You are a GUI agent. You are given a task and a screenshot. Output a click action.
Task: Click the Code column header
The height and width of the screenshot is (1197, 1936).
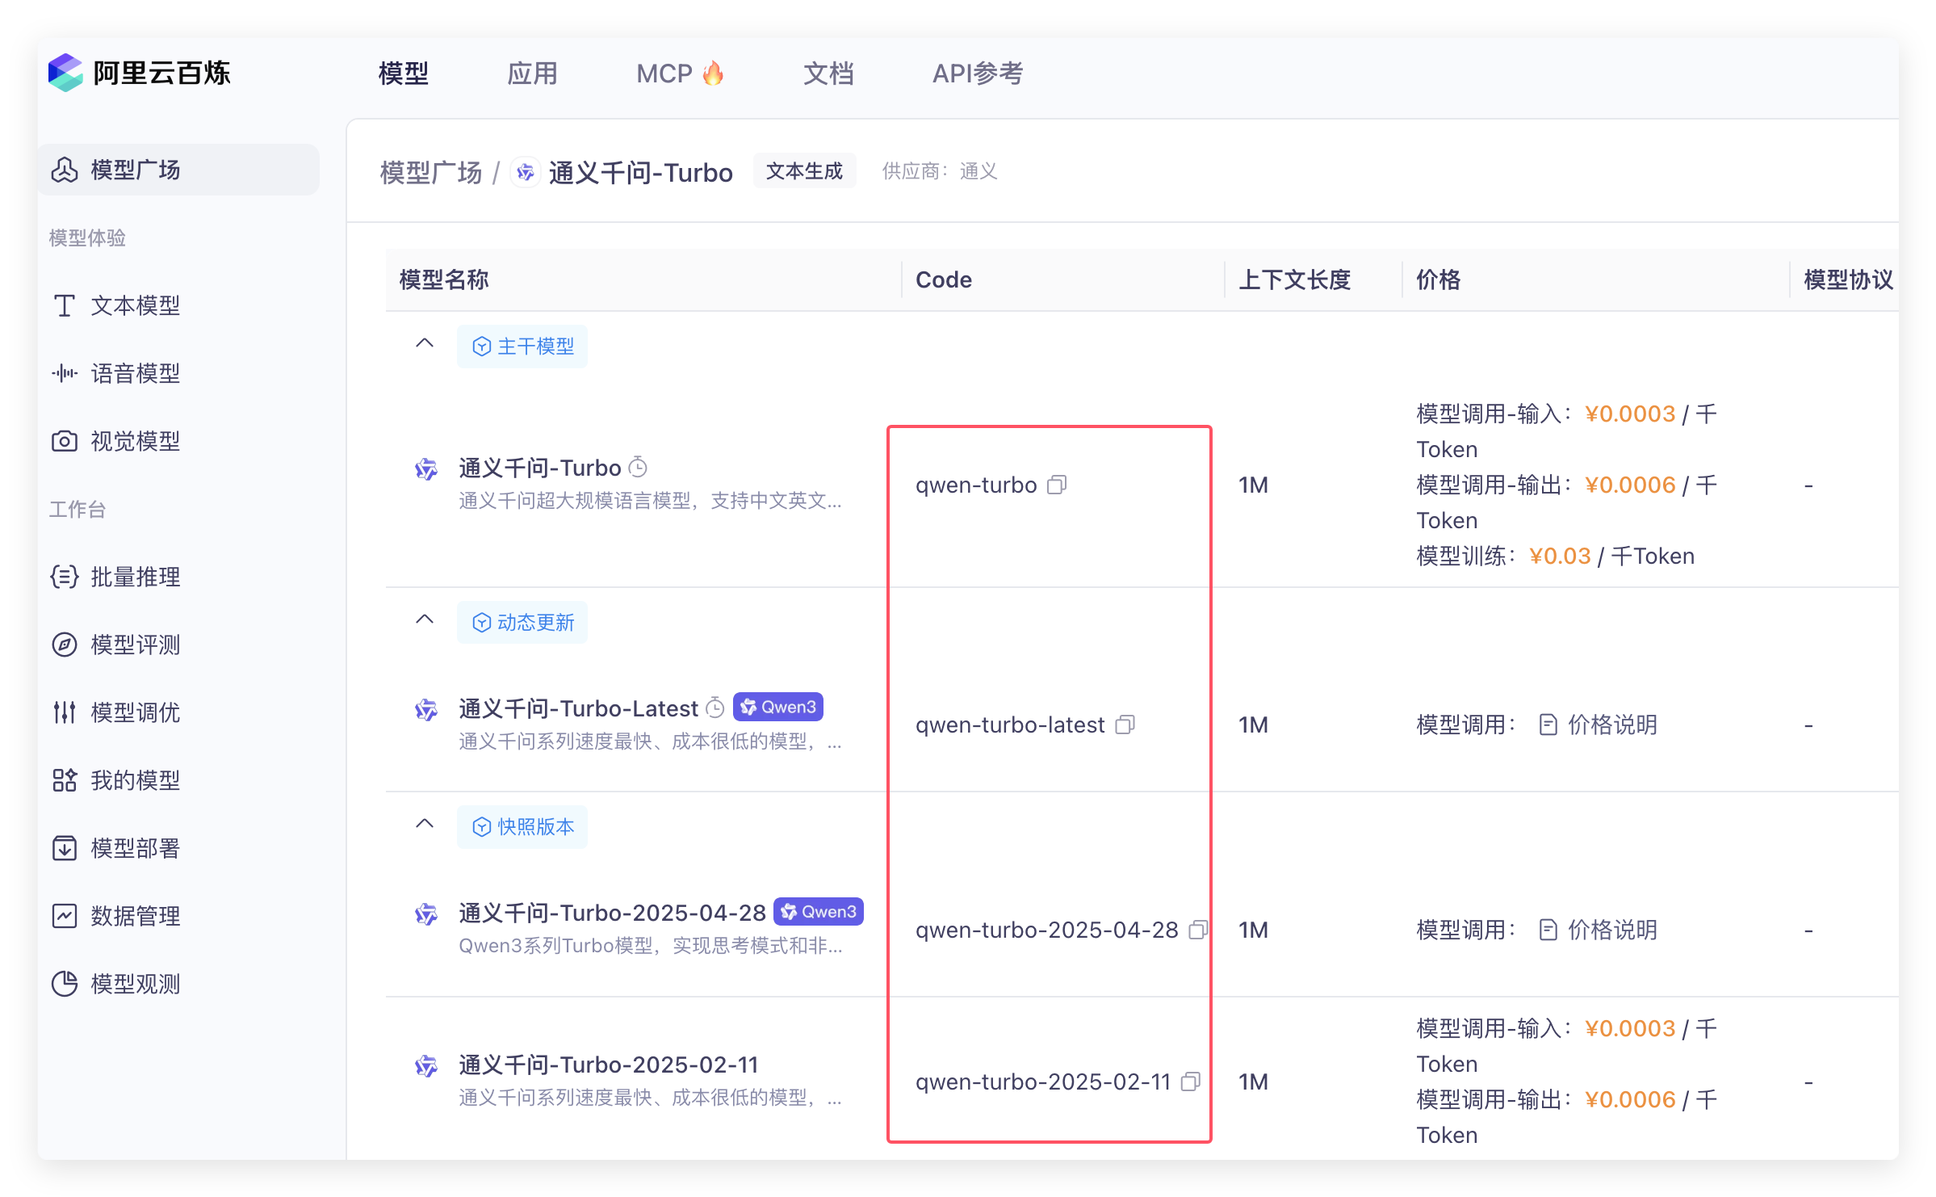tap(944, 279)
